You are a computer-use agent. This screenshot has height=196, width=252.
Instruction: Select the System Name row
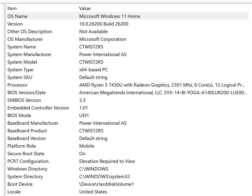[x=22, y=47]
